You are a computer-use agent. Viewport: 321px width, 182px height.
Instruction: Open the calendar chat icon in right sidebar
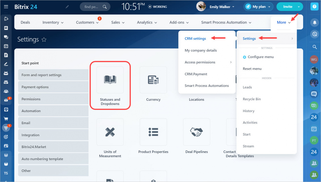tap(314, 129)
